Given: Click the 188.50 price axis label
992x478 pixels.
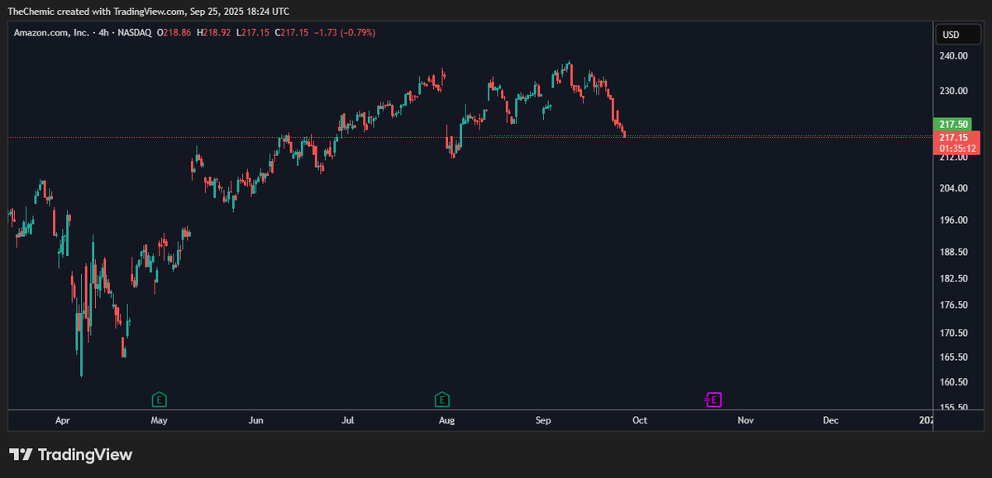Looking at the screenshot, I should [954, 252].
